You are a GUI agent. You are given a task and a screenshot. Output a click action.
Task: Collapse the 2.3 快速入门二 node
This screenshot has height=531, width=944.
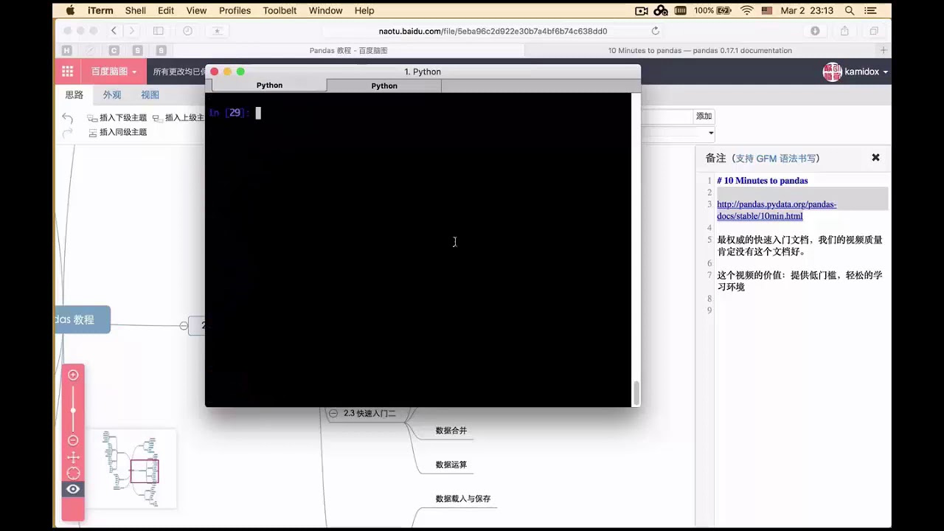pyautogui.click(x=333, y=414)
